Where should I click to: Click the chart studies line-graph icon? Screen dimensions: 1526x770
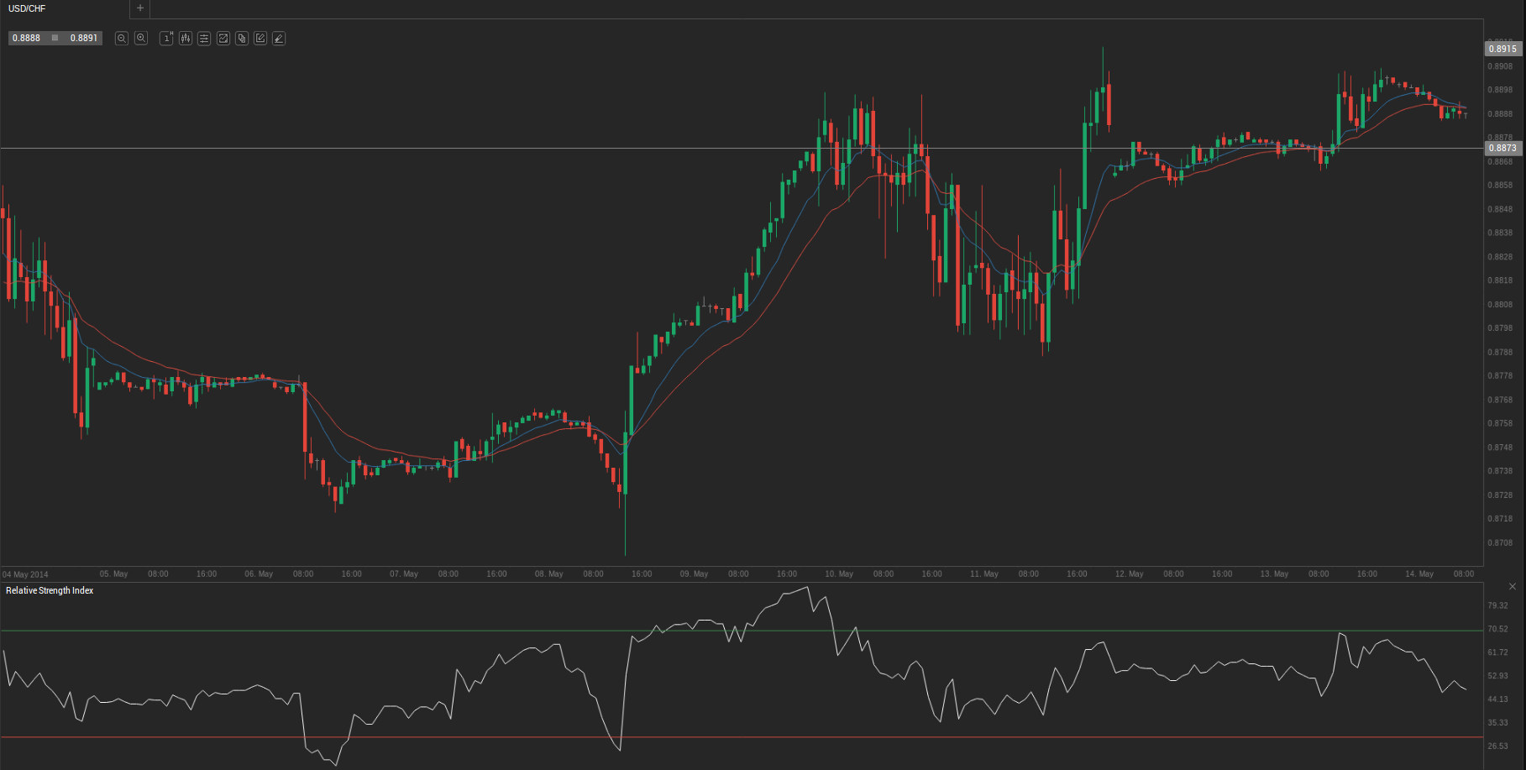click(x=223, y=39)
